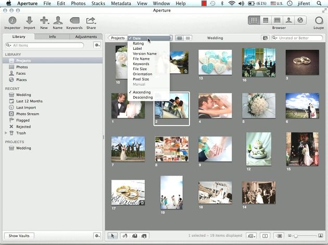Select Descending sort order
This screenshot has width=328, height=245.
143,98
